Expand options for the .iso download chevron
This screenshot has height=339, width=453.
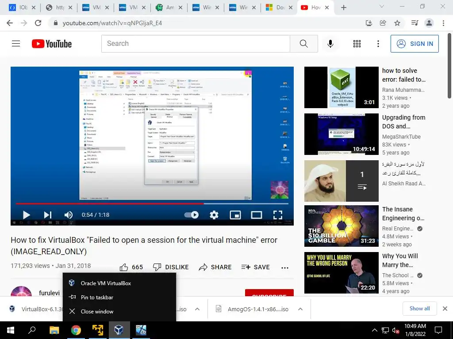tap(197, 309)
